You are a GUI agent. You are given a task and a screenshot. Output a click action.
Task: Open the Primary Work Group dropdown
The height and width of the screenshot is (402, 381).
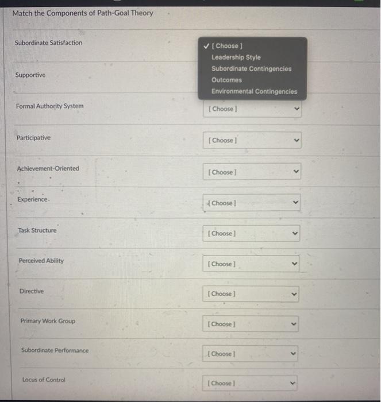(x=251, y=324)
